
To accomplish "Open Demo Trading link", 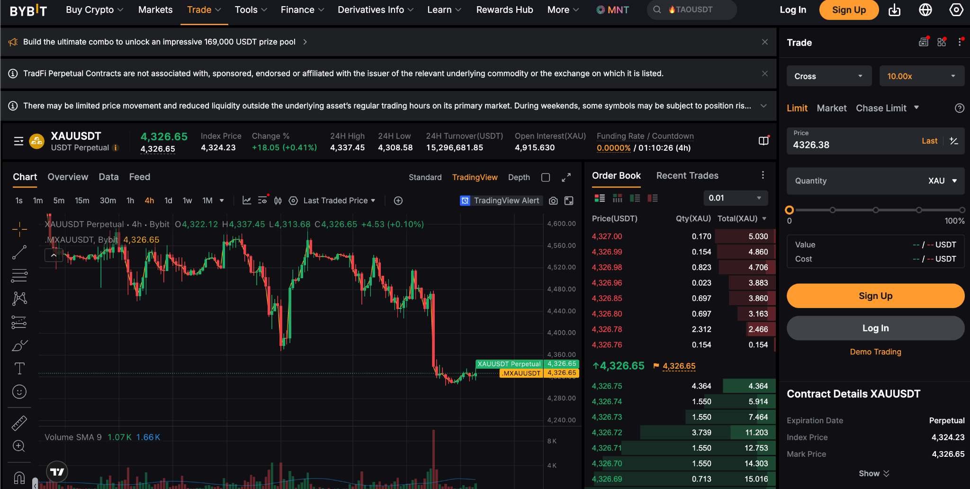I will (875, 352).
